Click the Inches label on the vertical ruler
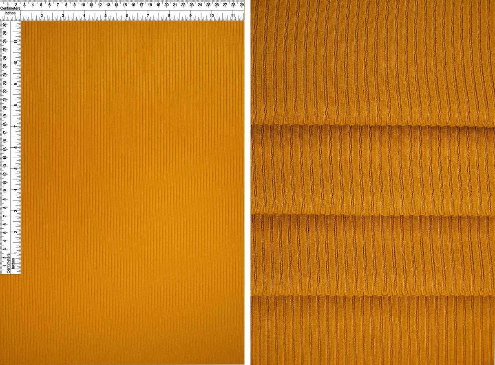The height and width of the screenshot is (365, 495). pyautogui.click(x=14, y=264)
